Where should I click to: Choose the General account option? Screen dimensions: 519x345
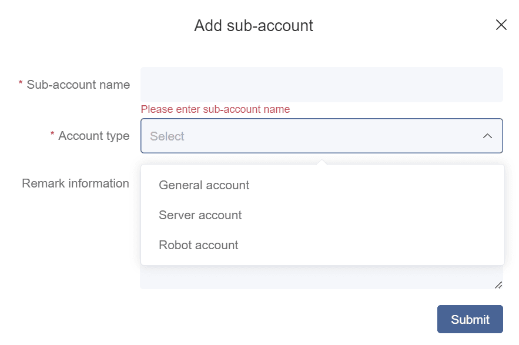[203, 185]
